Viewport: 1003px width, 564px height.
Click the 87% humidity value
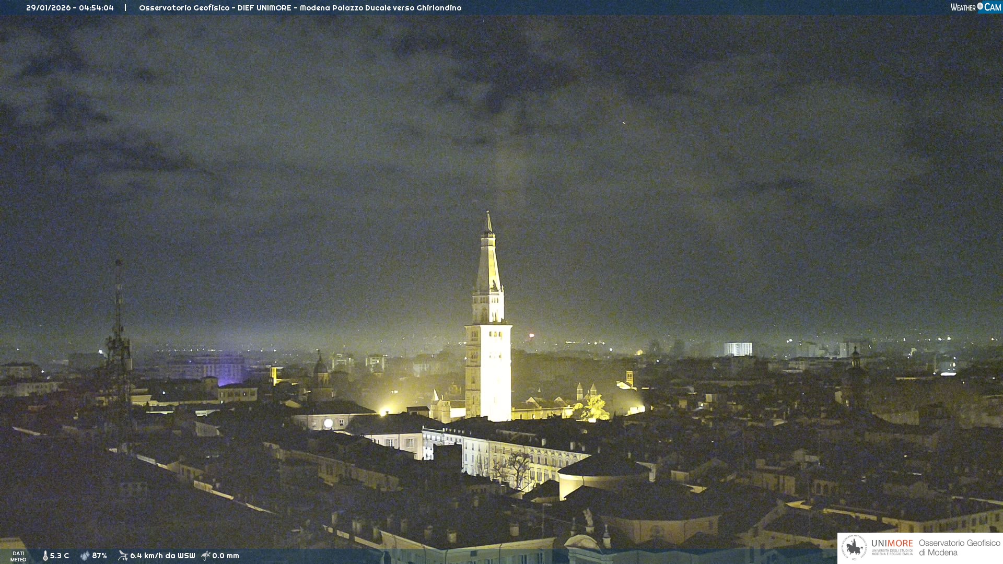pos(99,556)
